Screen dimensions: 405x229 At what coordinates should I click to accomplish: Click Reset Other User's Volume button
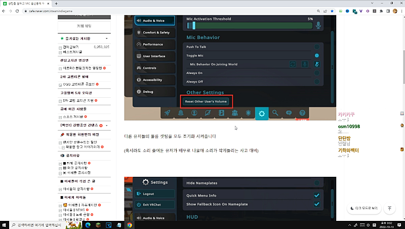[x=206, y=101]
